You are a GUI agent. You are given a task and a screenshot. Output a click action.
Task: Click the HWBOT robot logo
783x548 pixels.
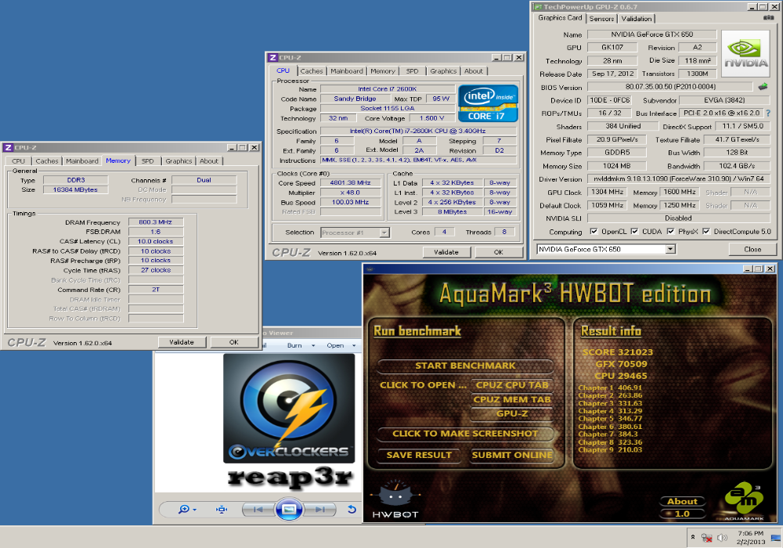coord(395,499)
